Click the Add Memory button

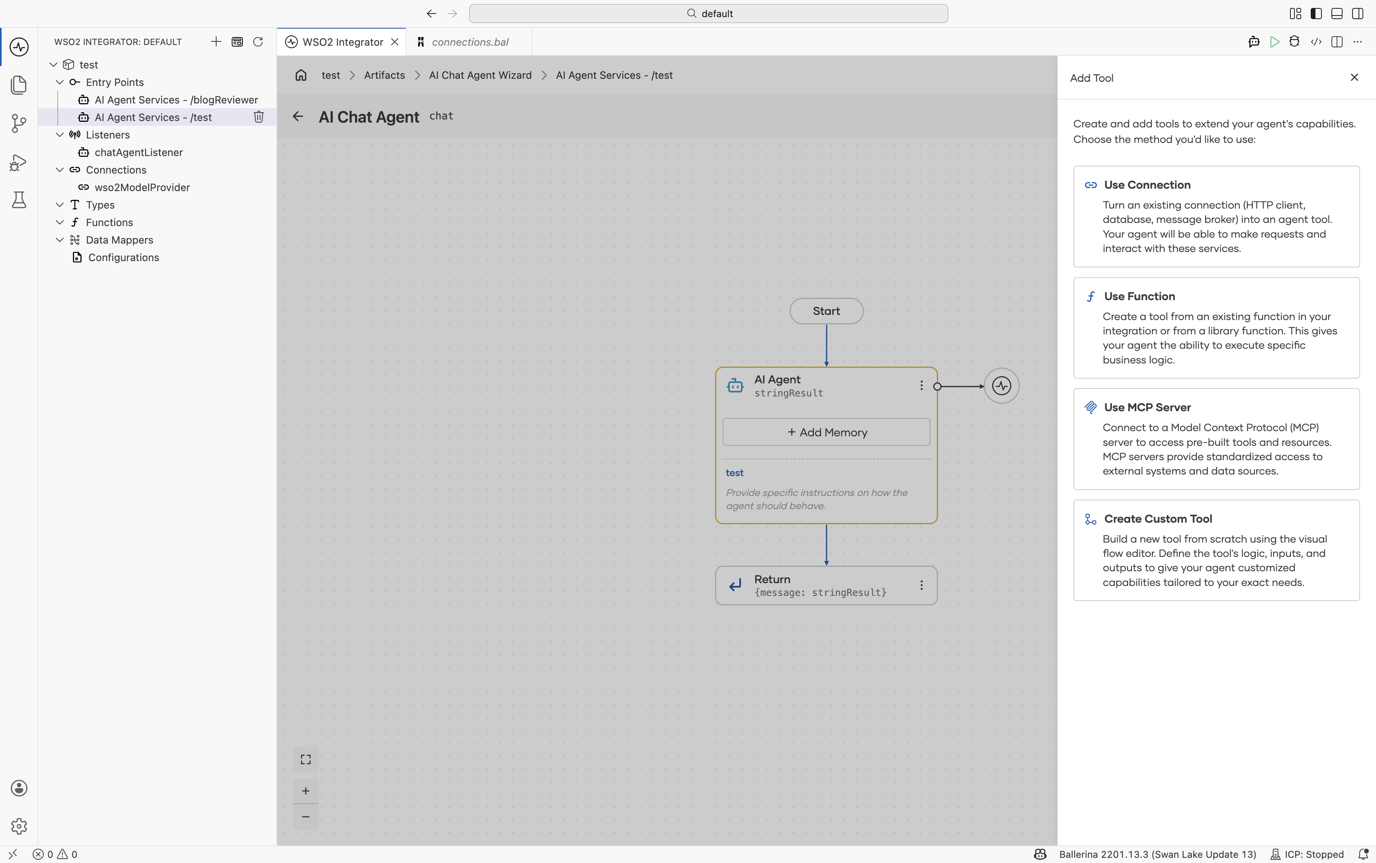(826, 432)
